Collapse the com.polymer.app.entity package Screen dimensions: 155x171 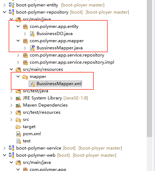(x=18, y=26)
